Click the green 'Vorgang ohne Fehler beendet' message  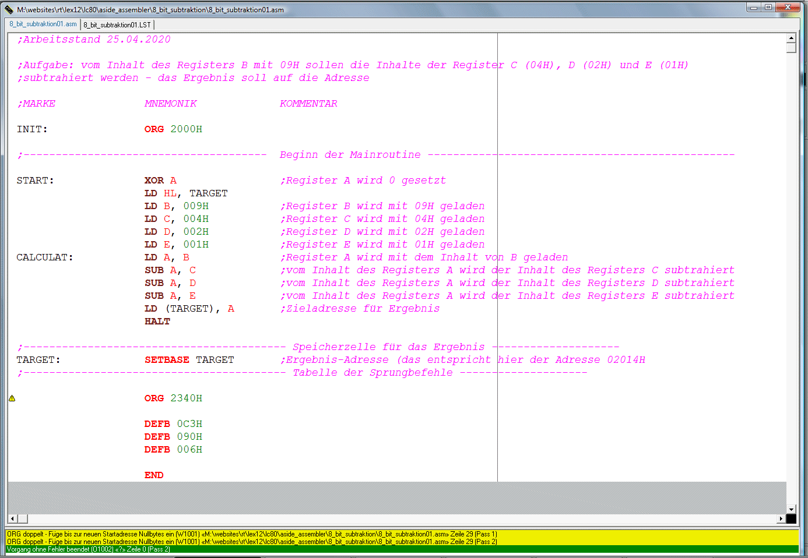click(89, 549)
